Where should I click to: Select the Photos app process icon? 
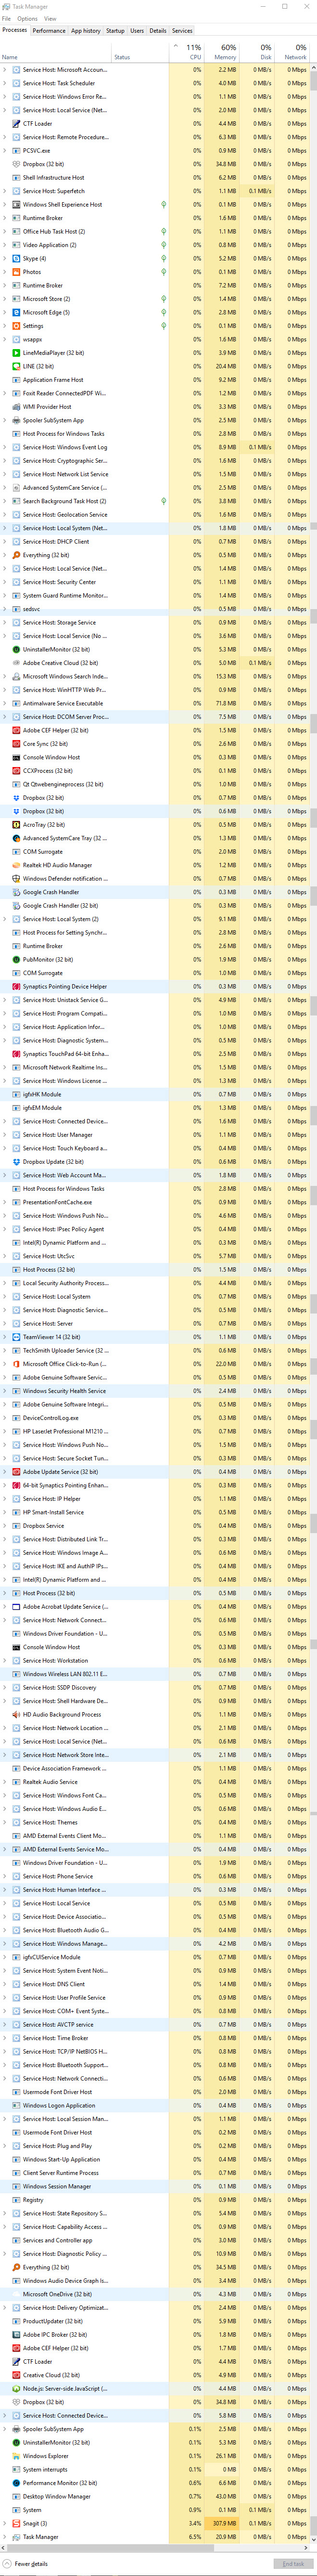[16, 272]
